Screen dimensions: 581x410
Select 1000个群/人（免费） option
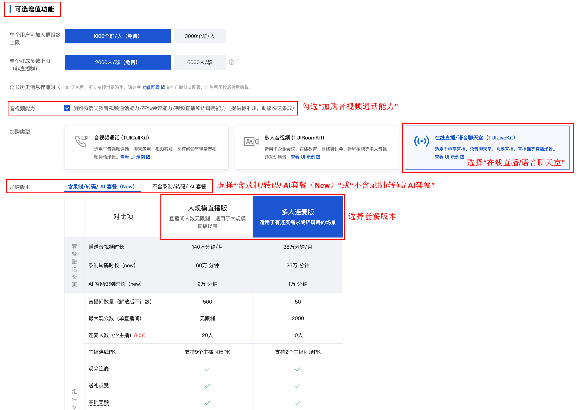click(x=118, y=36)
